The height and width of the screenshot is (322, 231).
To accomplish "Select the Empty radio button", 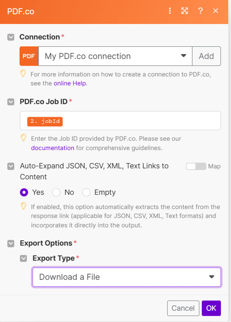I will coord(86,192).
